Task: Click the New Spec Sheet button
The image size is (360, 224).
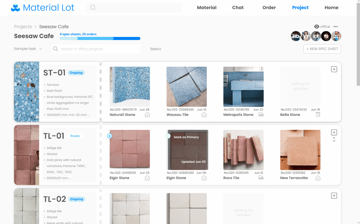Action: point(322,49)
